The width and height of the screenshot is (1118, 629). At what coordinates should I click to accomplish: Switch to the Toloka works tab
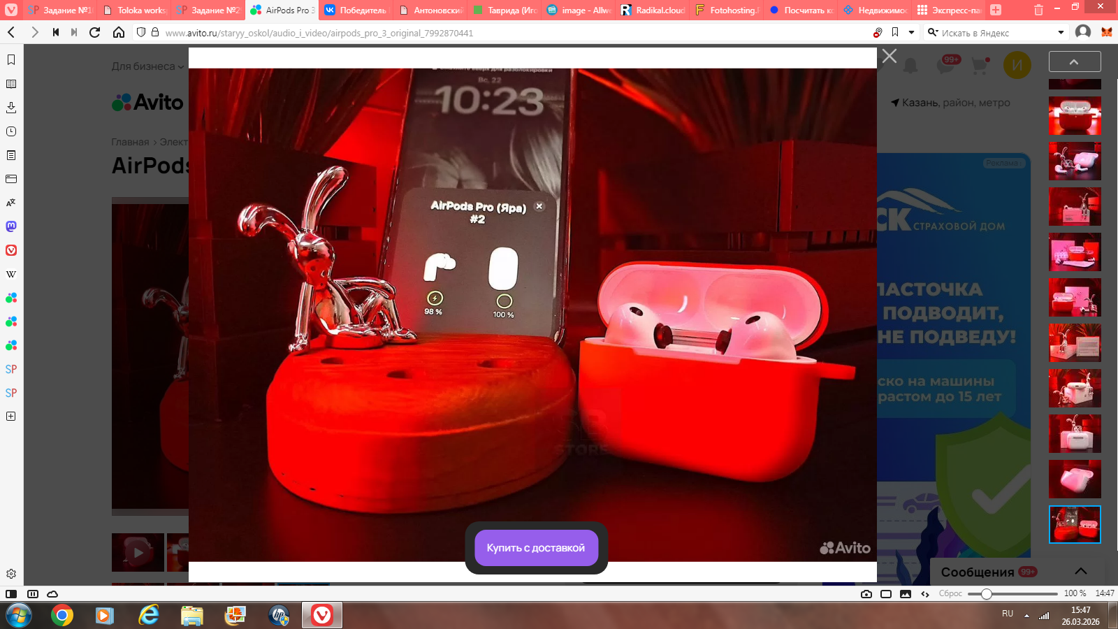(134, 10)
